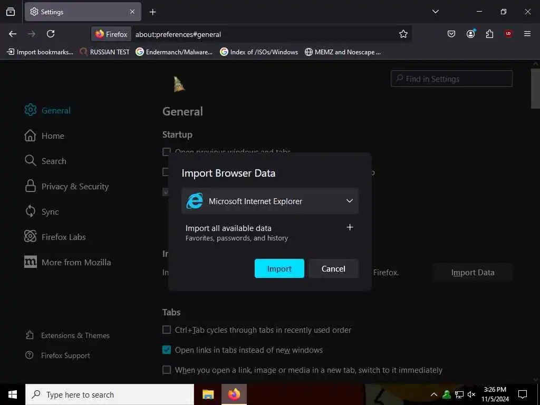The image size is (540, 405).
Task: Open Firefox Labs section
Action: coord(55,237)
